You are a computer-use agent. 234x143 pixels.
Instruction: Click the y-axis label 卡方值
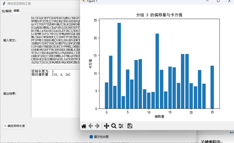coord(90,64)
